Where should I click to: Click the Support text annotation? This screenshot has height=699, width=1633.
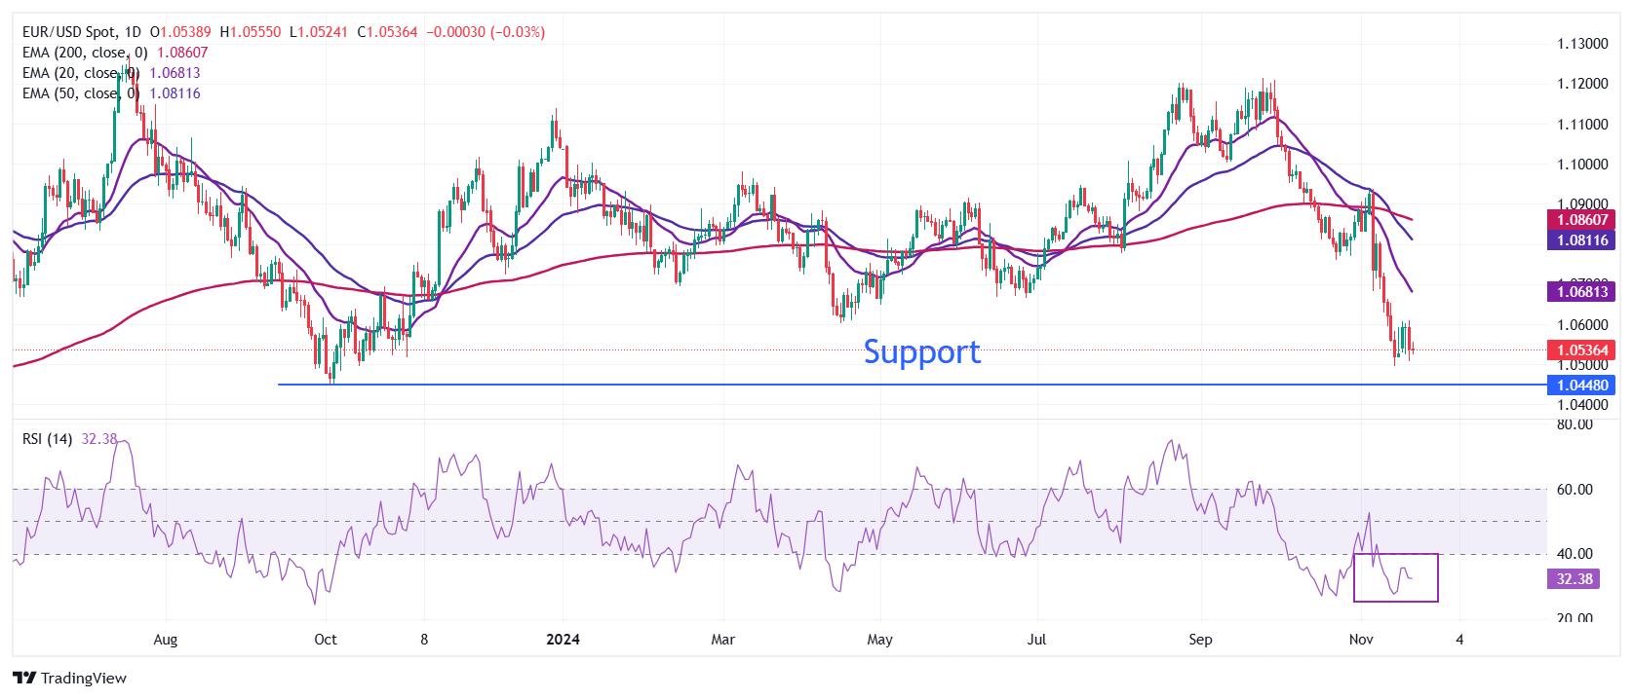click(x=922, y=351)
